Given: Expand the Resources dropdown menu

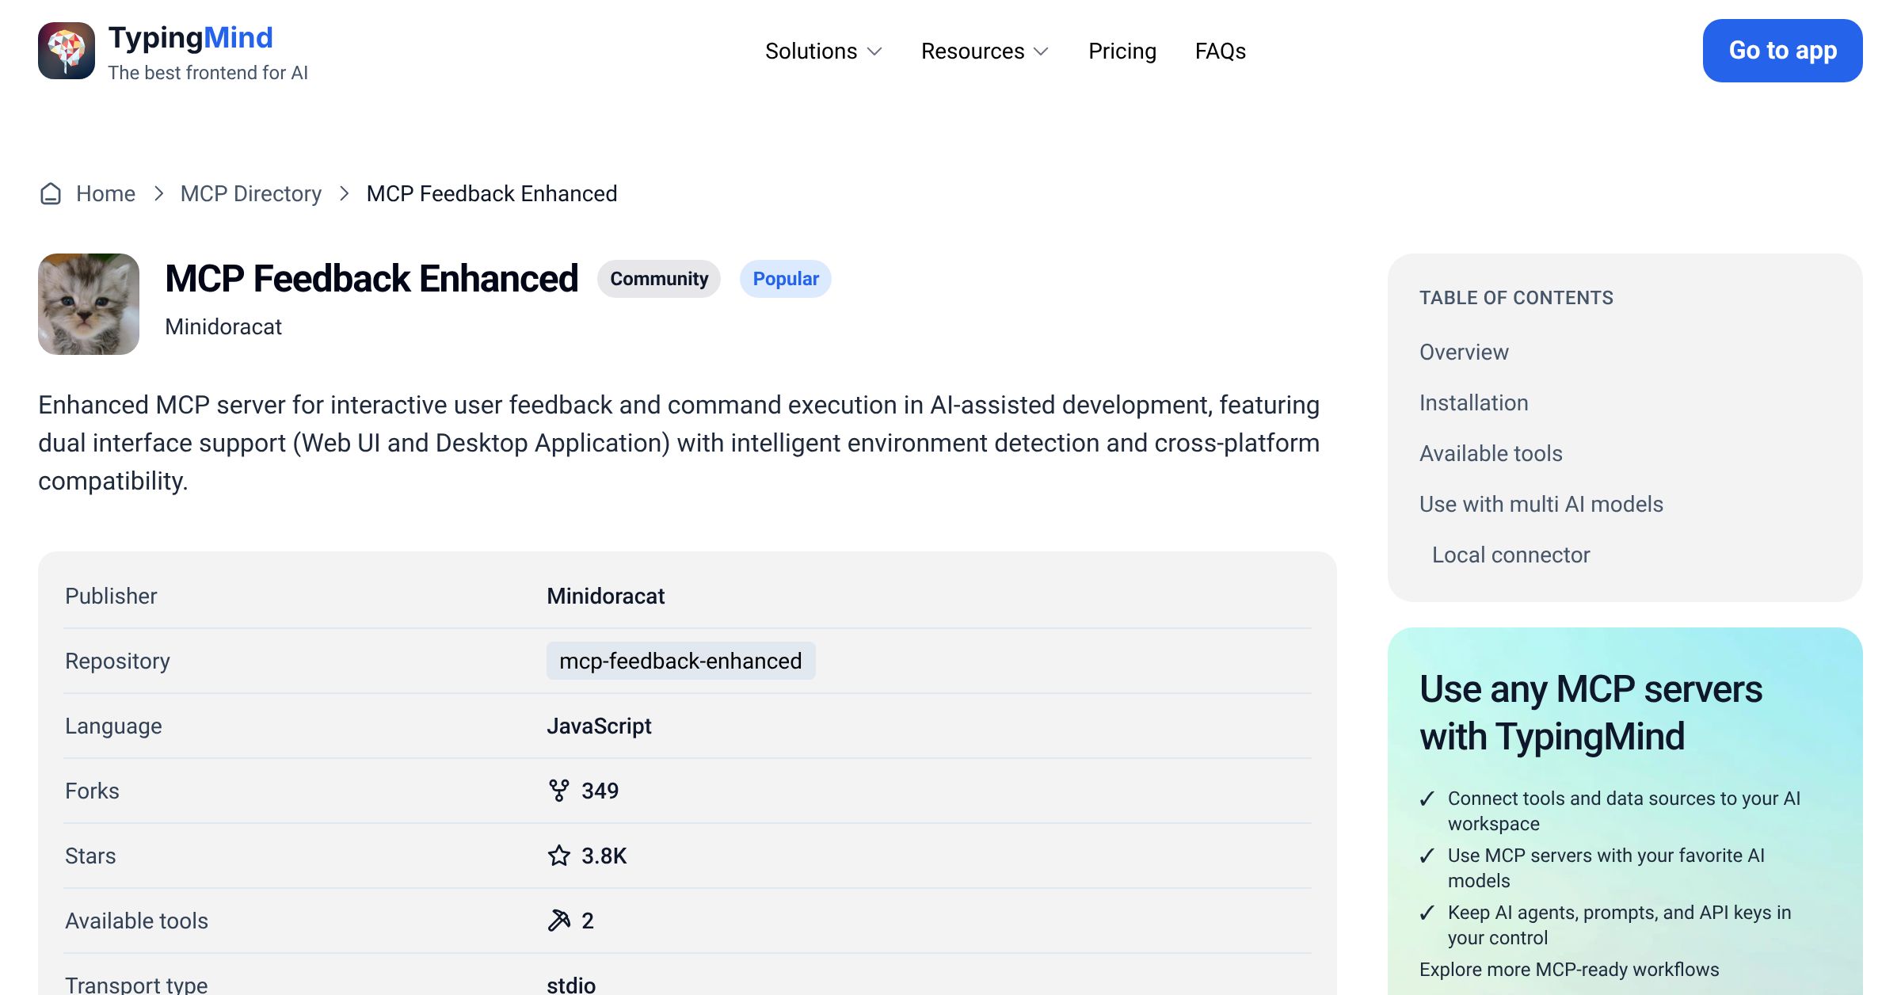Looking at the screenshot, I should 985,51.
